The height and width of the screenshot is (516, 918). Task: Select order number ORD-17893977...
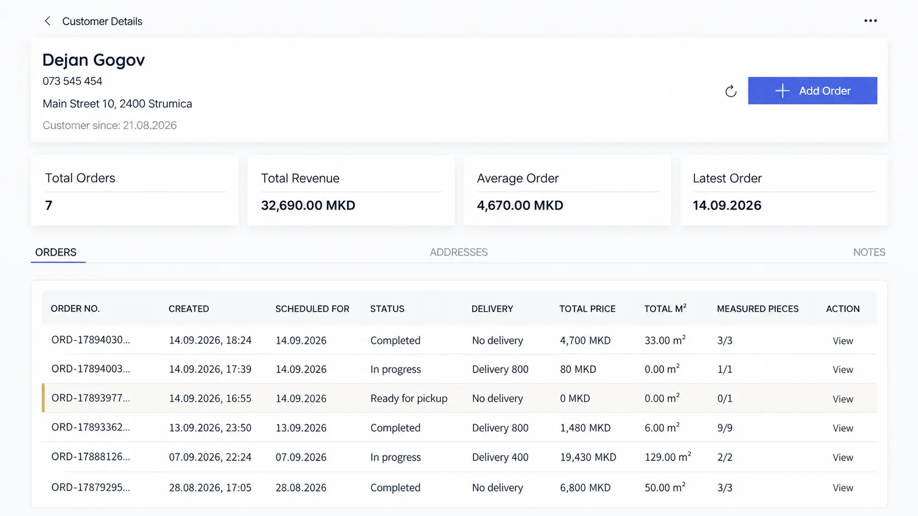point(91,398)
